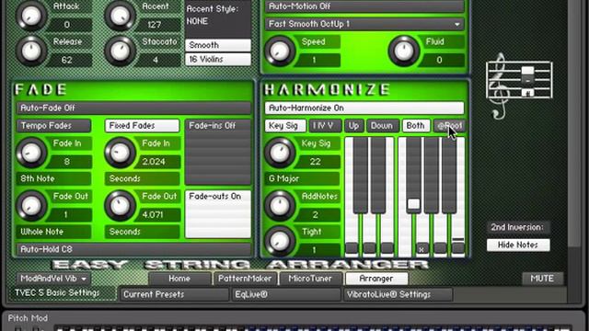Toggle Auto-Harmonize On
Image resolution: width=589 pixels, height=331 pixels.
pos(364,108)
